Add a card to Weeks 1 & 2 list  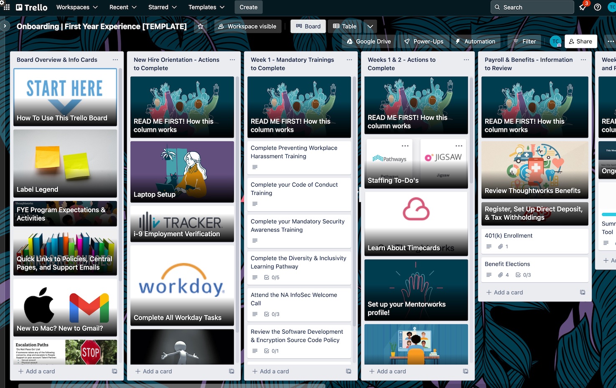point(388,371)
